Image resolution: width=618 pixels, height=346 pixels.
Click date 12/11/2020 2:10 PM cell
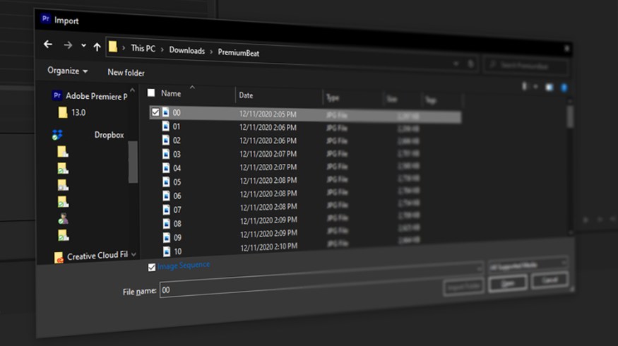click(x=269, y=247)
